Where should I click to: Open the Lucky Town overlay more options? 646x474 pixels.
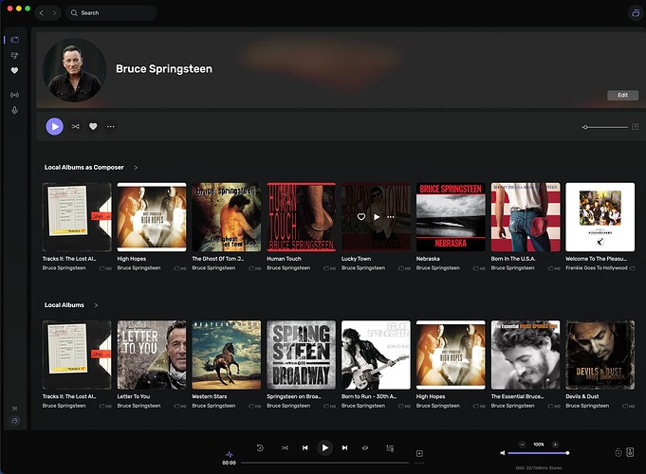coord(391,216)
